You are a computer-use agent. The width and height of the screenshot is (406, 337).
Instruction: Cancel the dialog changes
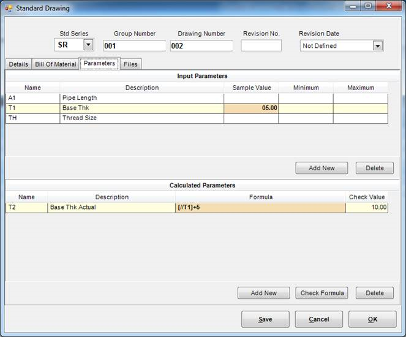click(x=318, y=319)
